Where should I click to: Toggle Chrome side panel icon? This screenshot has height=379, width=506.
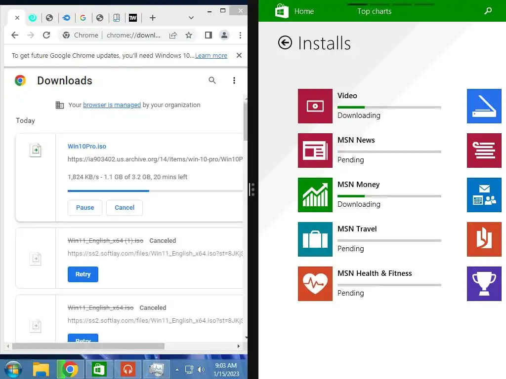pos(209,35)
